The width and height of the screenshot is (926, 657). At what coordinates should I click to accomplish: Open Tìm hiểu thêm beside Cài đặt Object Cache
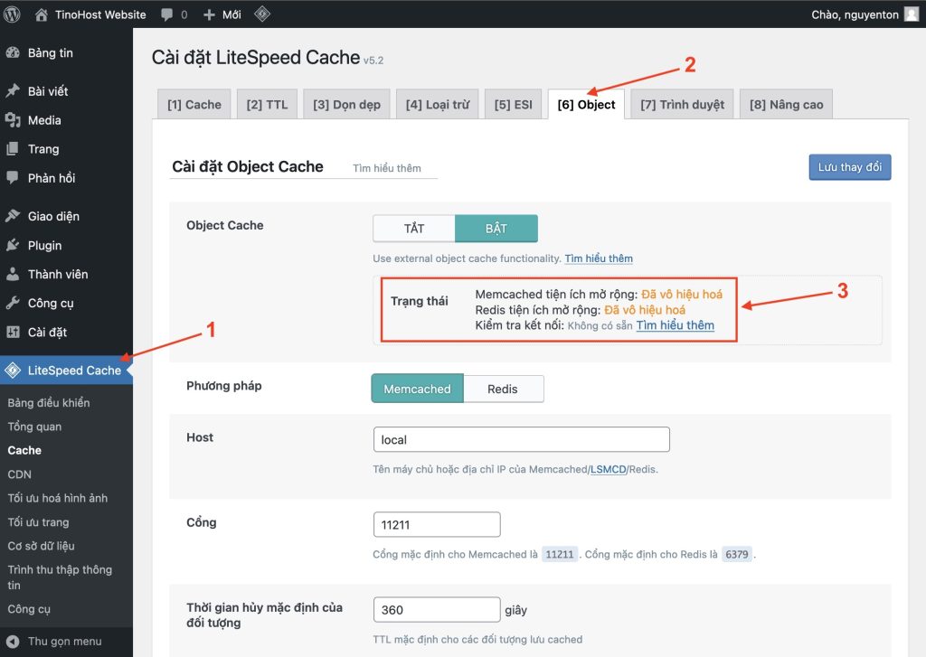tap(387, 168)
